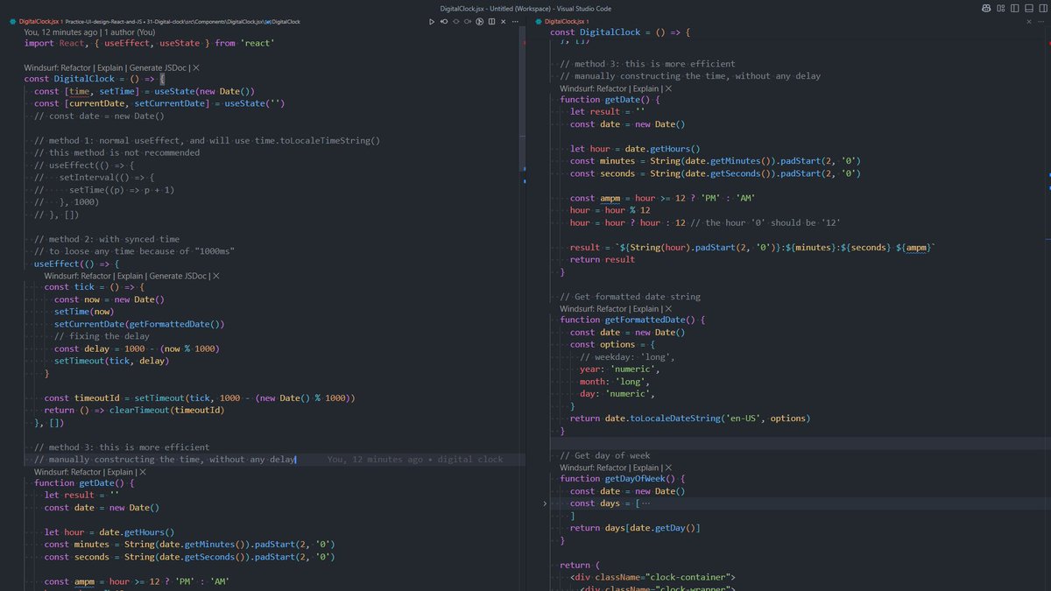Open the '1 author (You)' code lens

(x=130, y=32)
